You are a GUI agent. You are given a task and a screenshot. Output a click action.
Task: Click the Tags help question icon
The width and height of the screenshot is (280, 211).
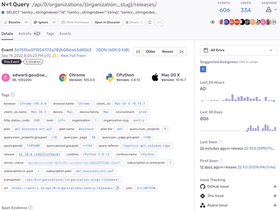tap(13, 95)
